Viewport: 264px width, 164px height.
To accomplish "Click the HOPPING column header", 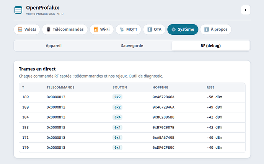I will [x=160, y=88].
